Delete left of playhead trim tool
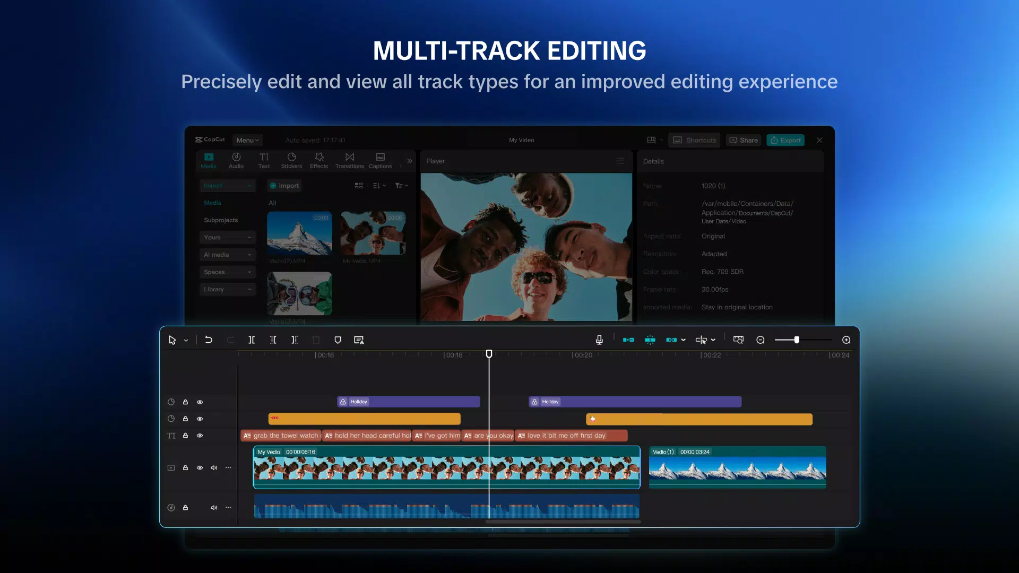 pyautogui.click(x=273, y=340)
